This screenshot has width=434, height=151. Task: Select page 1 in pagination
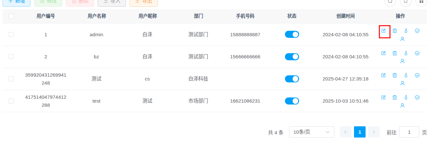359,132
